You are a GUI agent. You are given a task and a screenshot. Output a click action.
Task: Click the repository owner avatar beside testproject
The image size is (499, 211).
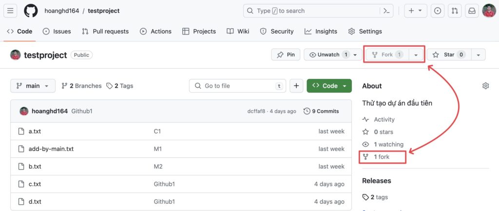[15, 55]
